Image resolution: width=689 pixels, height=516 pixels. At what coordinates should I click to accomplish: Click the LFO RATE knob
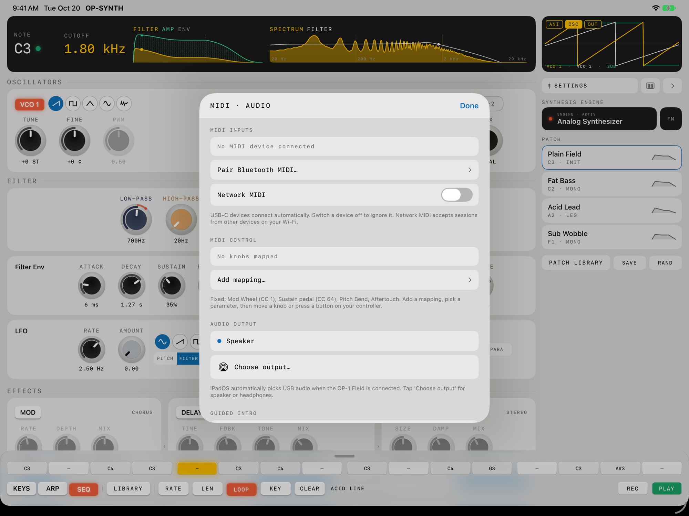(x=91, y=350)
